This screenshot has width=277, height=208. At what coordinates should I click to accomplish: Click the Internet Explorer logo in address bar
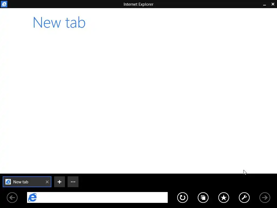pyautogui.click(x=32, y=197)
